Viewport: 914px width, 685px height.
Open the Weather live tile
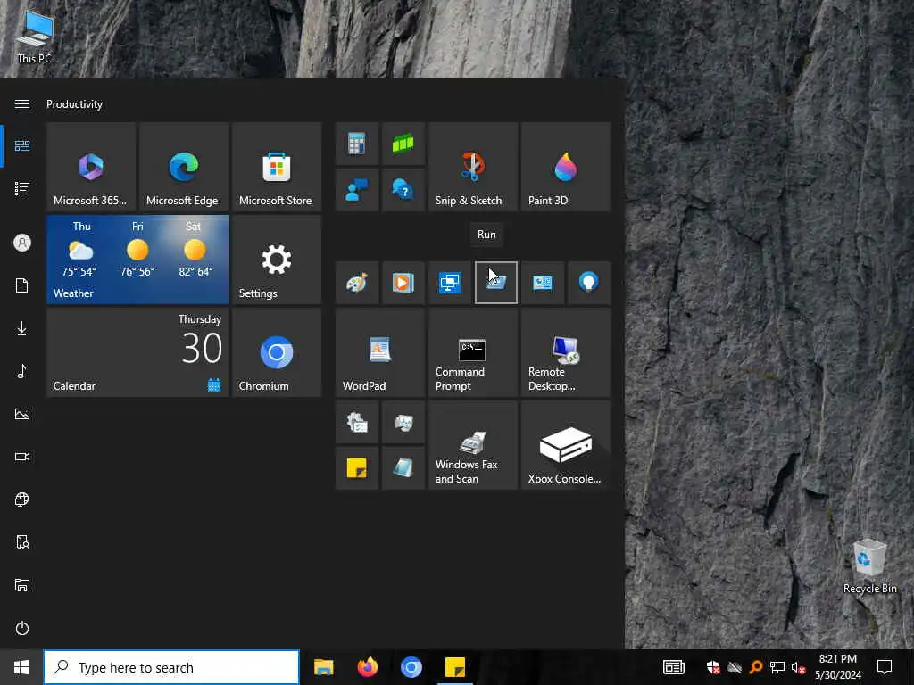(137, 260)
